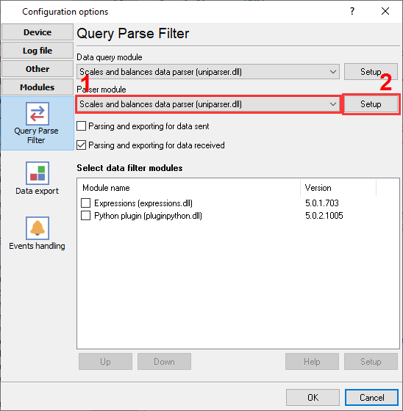Switch to the Log file tab
This screenshot has width=403, height=411.
click(x=38, y=51)
